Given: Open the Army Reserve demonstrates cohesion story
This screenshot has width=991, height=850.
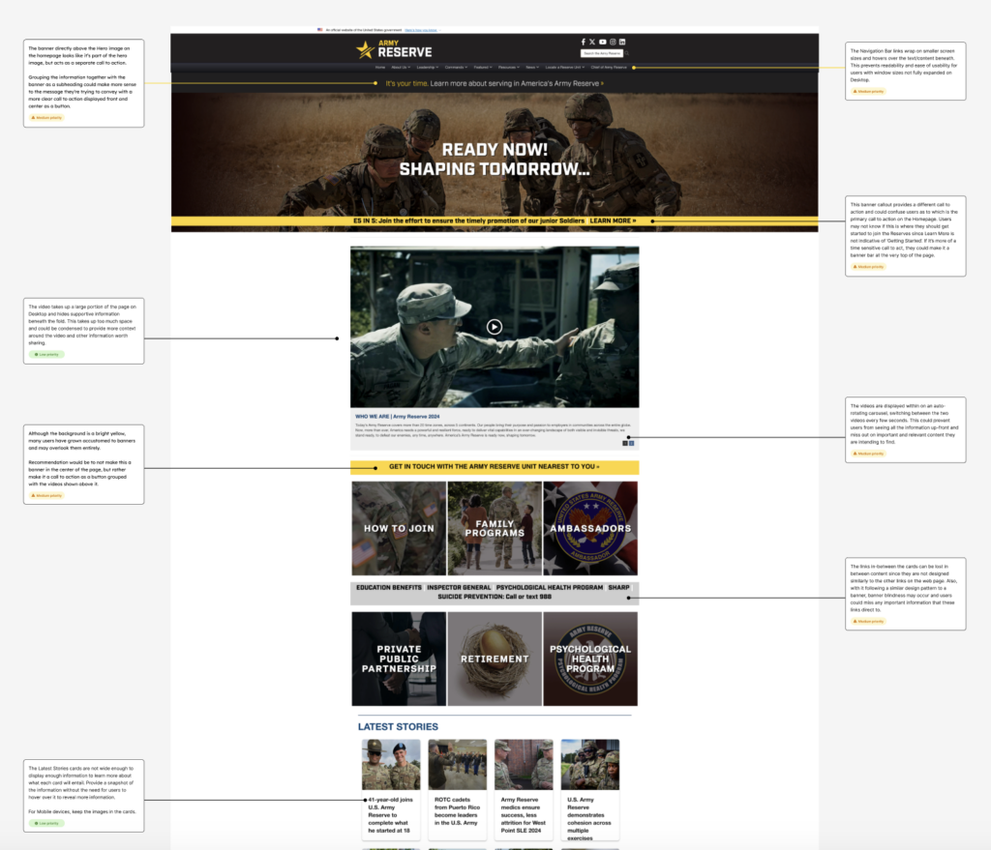Looking at the screenshot, I should 589,789.
